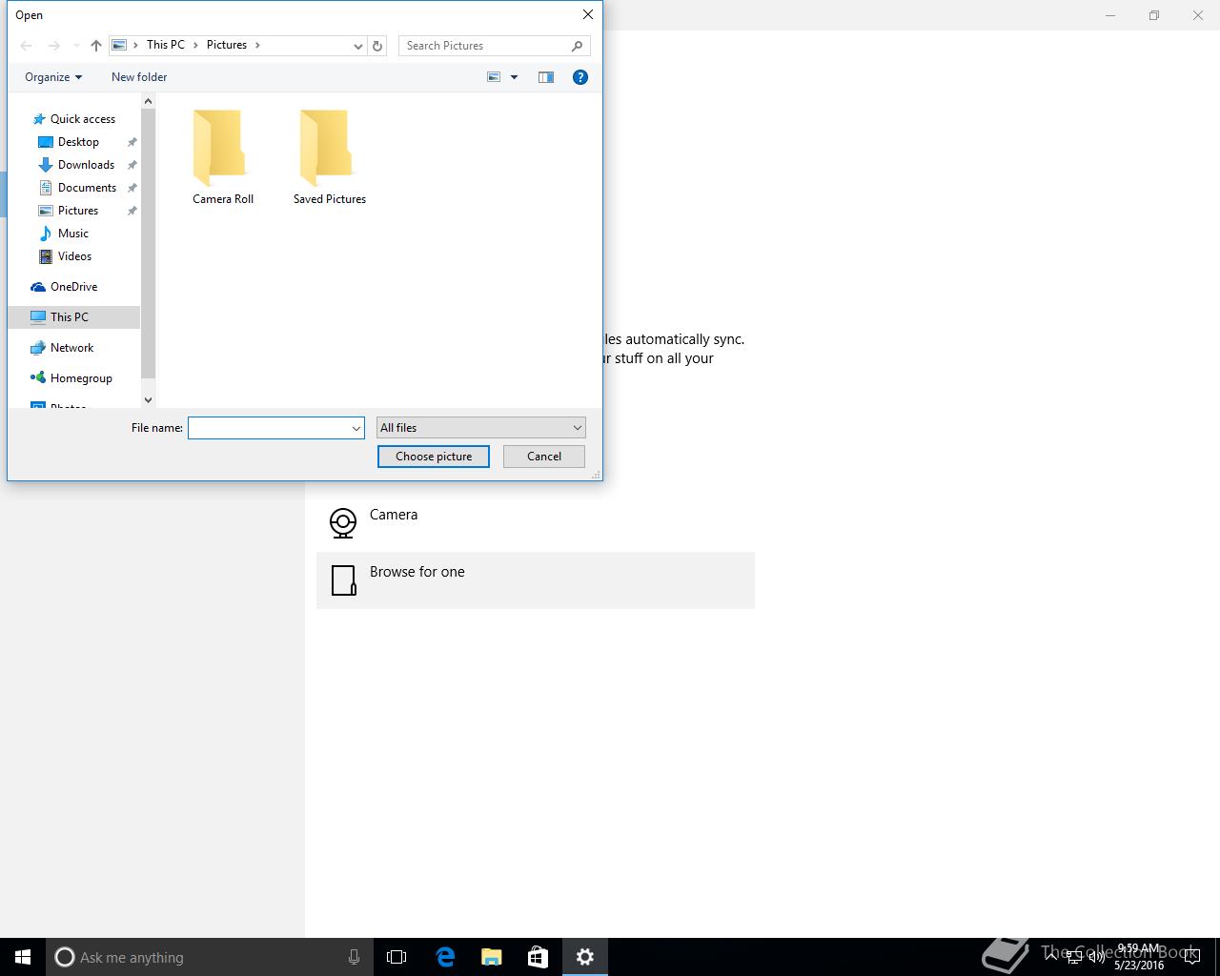Click the navigation pane scroll down arrow

pos(148,400)
